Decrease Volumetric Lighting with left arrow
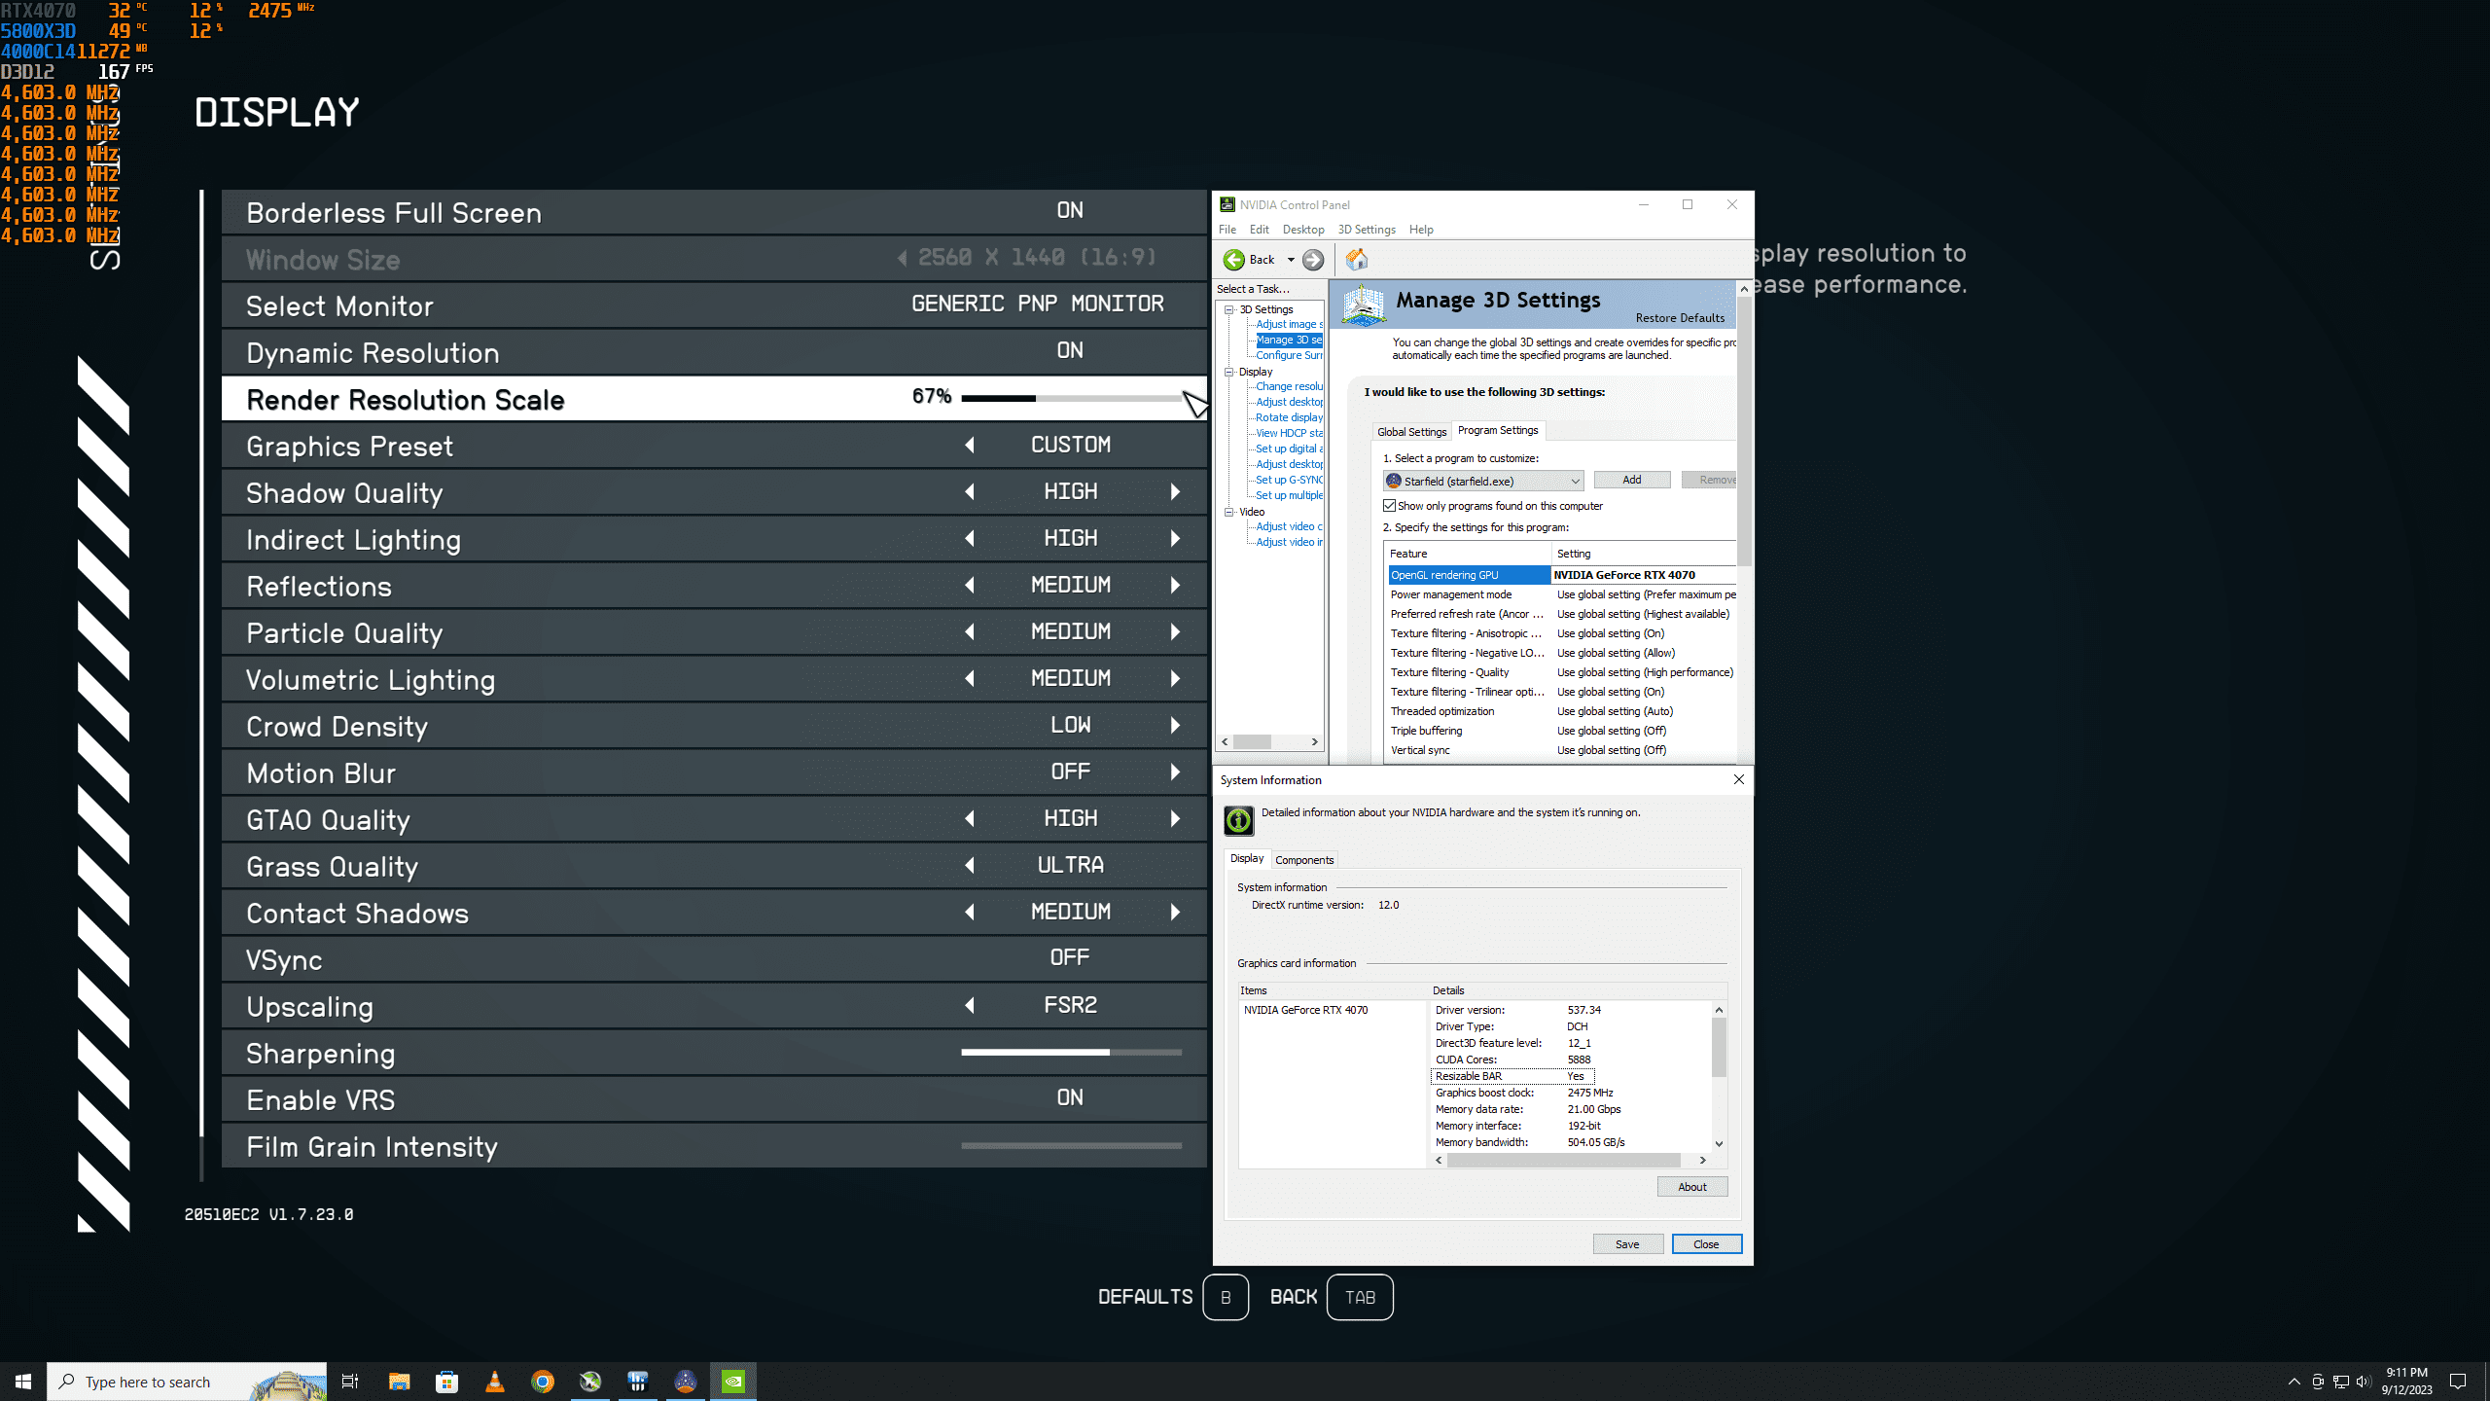 click(x=970, y=679)
